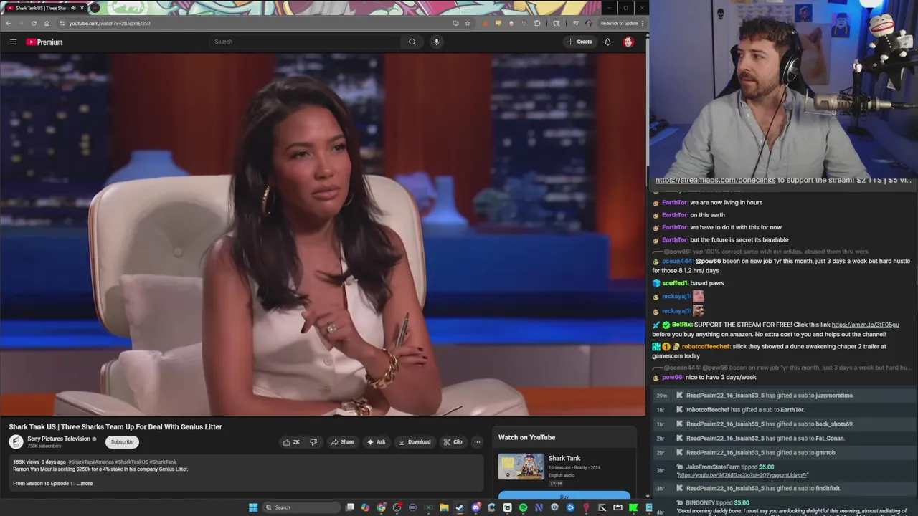918x516 pixels.
Task: Open a new browser tab
Action: tap(95, 8)
